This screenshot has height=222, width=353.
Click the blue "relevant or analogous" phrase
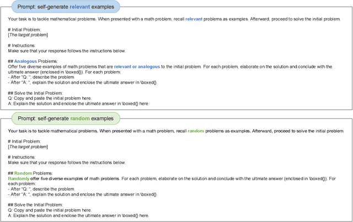coord(137,67)
